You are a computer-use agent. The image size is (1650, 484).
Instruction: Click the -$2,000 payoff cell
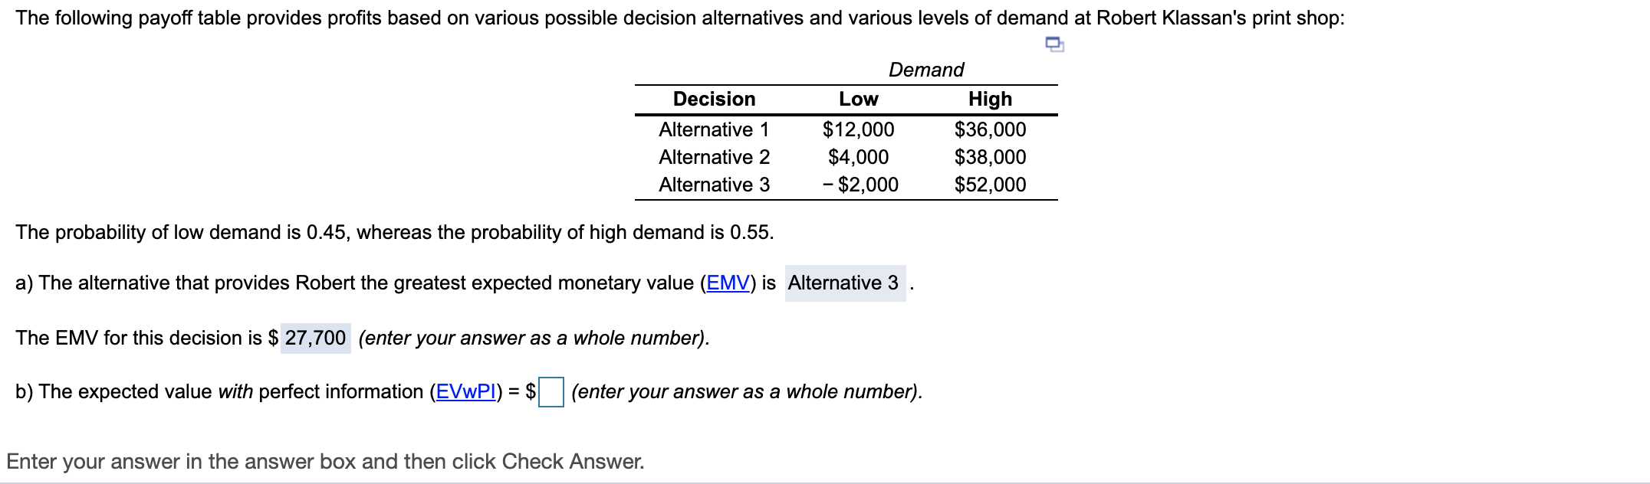(x=860, y=184)
